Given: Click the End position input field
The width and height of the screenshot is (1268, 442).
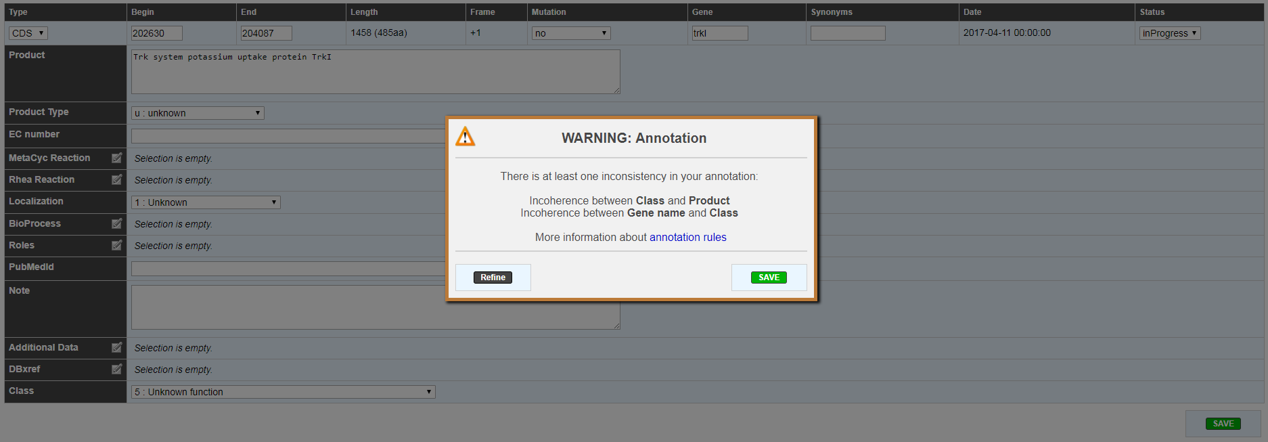Looking at the screenshot, I should click(x=267, y=33).
